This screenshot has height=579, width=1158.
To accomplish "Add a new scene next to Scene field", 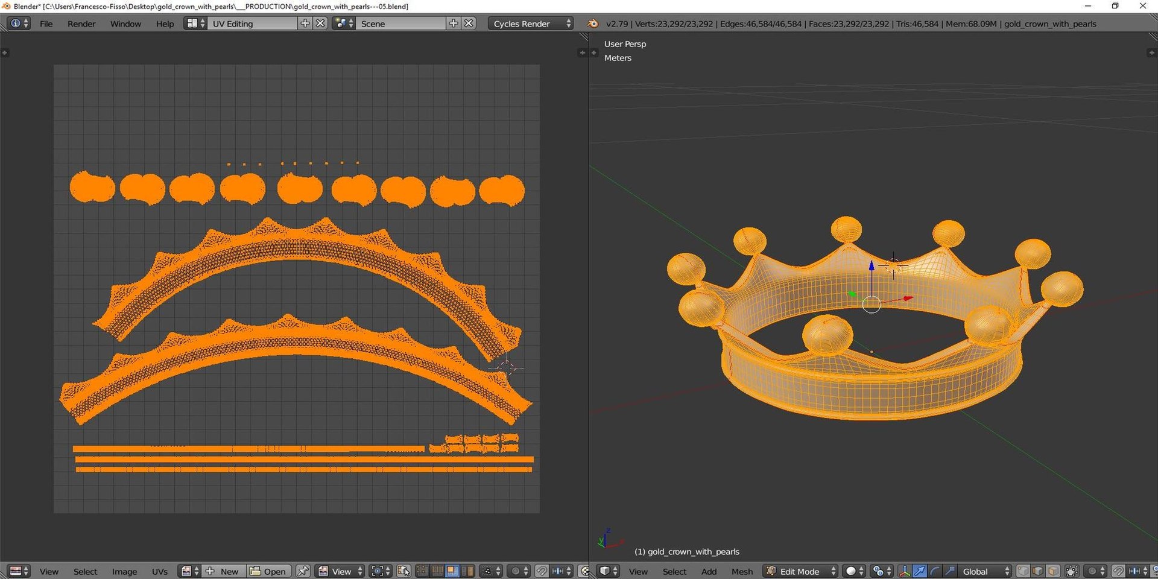I will [x=454, y=24].
